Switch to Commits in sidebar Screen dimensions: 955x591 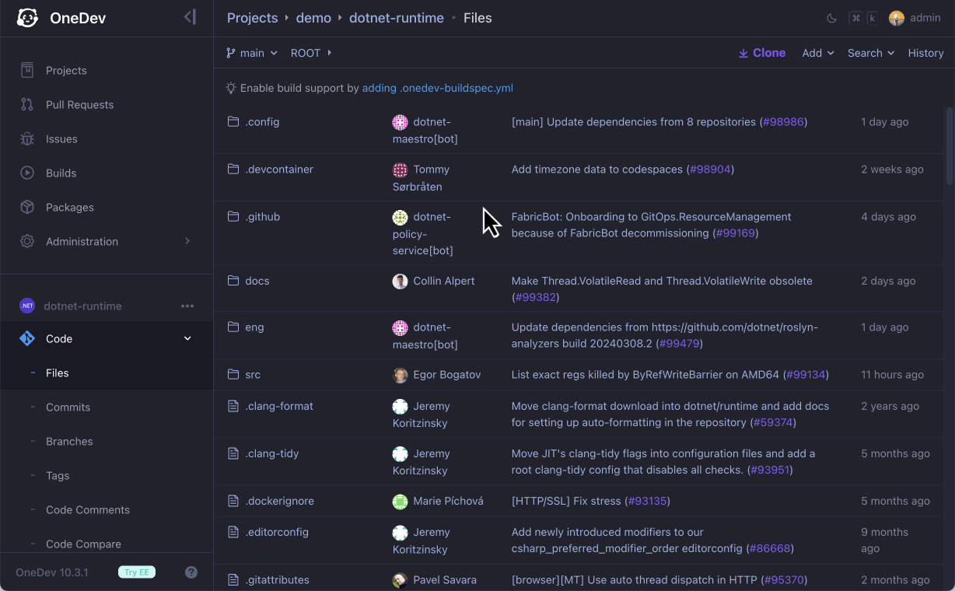67,407
